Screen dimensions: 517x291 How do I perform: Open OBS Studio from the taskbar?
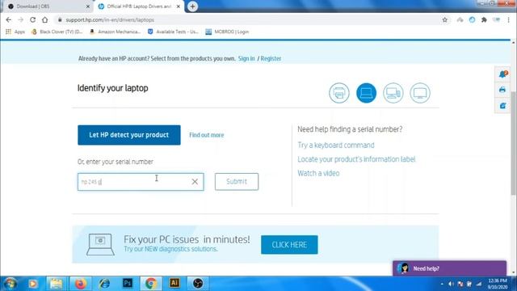(x=198, y=284)
